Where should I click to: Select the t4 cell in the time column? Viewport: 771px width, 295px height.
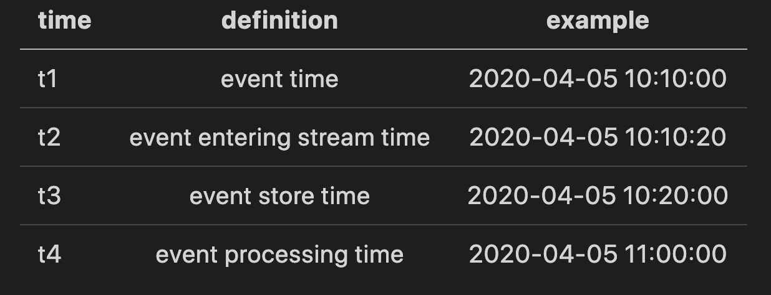pyautogui.click(x=49, y=255)
